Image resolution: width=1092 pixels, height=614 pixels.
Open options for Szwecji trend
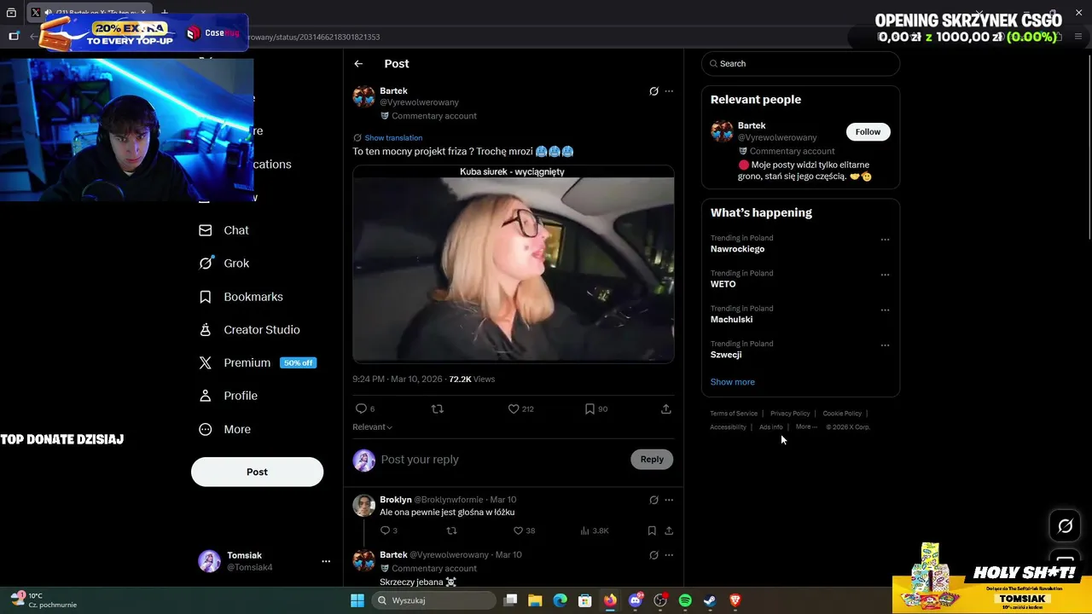[885, 345]
